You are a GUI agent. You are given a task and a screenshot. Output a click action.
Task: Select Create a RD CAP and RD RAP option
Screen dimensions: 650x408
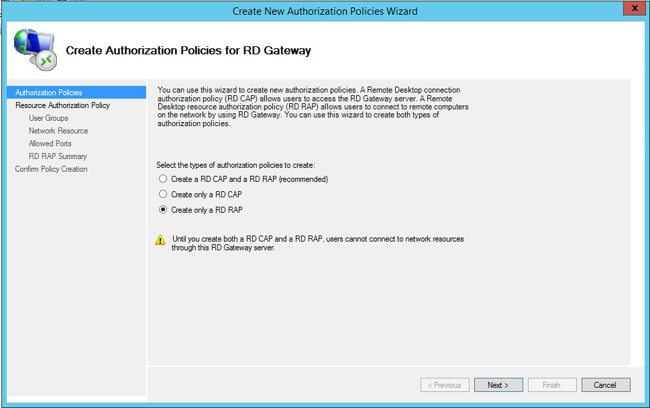(x=163, y=179)
